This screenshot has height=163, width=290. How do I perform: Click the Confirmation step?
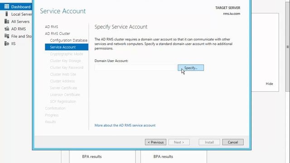pyautogui.click(x=55, y=108)
